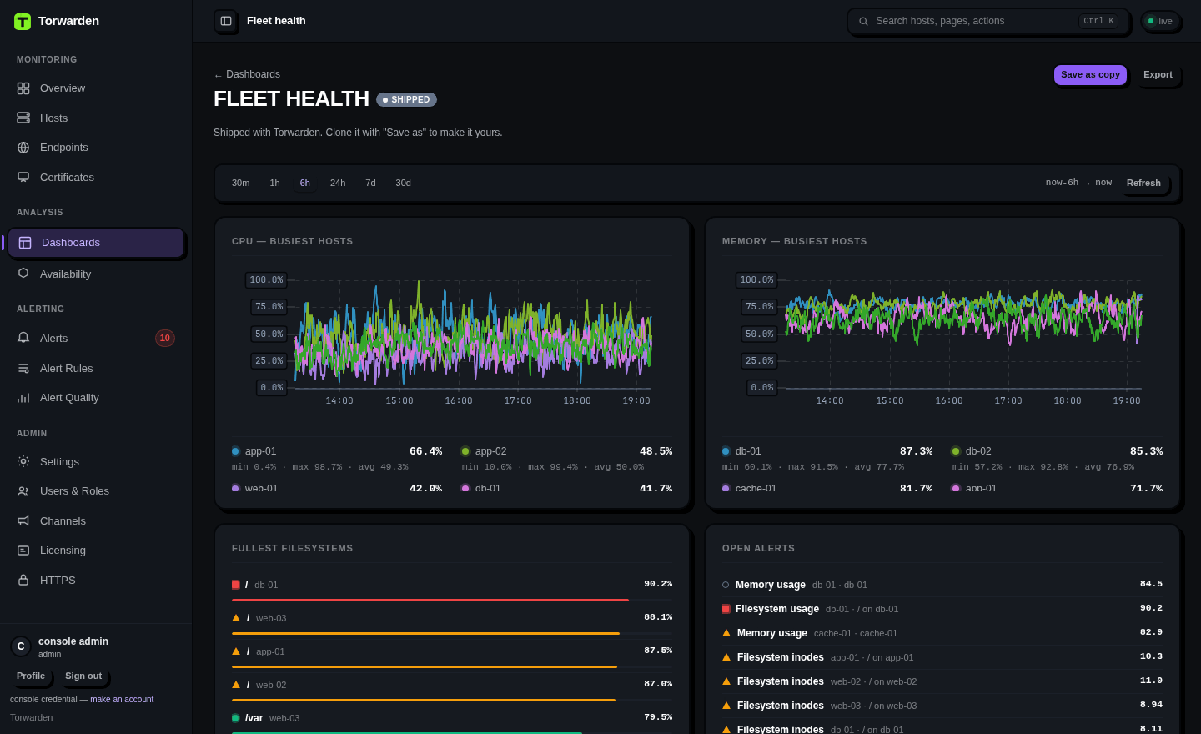
Task: Click the db-01 filesystem usage bar
Action: click(452, 600)
